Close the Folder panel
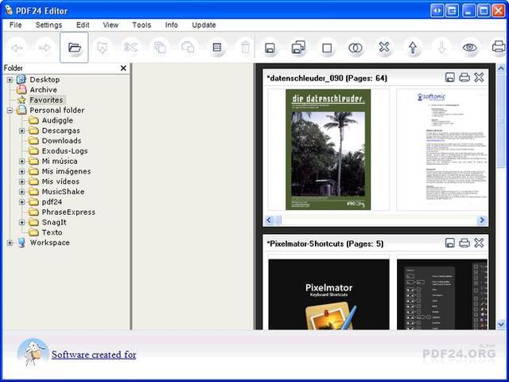This screenshot has height=382, width=509. click(123, 68)
